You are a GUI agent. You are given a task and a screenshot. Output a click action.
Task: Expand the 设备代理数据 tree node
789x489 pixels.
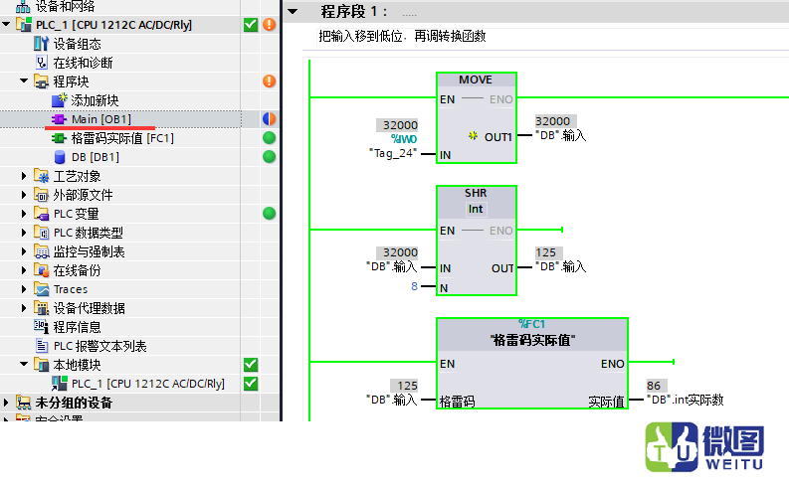[x=24, y=307]
